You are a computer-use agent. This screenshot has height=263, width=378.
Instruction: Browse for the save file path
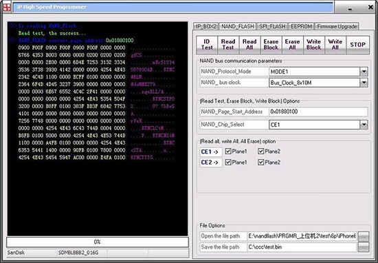pos(364,247)
